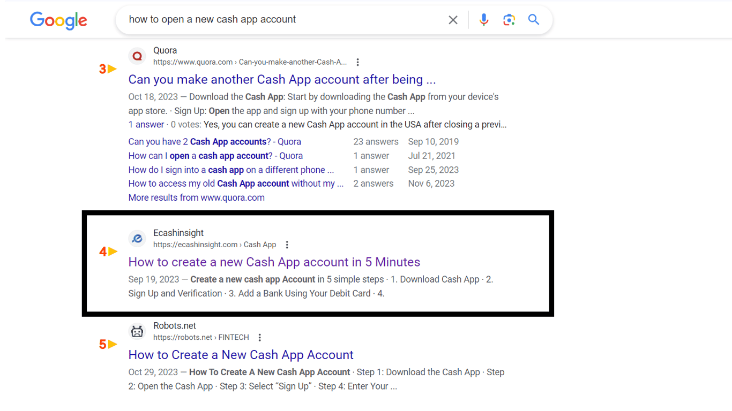
Task: Click the '1 answer' link under Quora snippet
Action: (x=146, y=125)
